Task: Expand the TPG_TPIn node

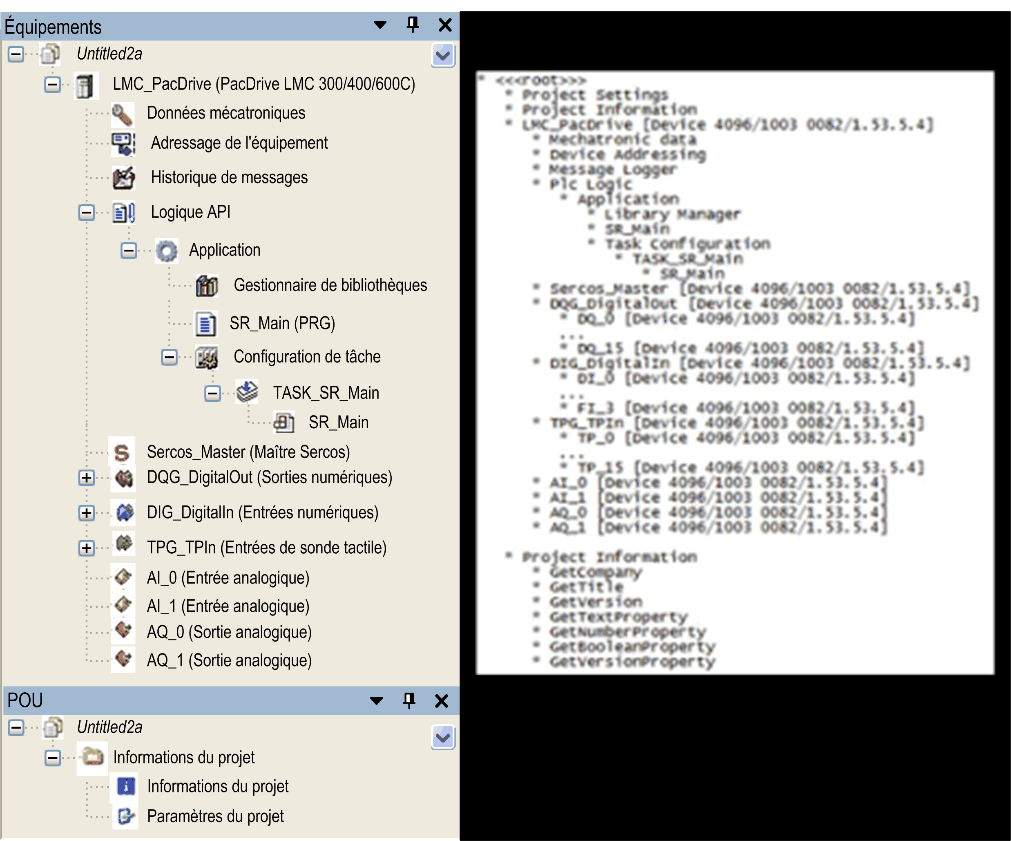Action: click(87, 548)
